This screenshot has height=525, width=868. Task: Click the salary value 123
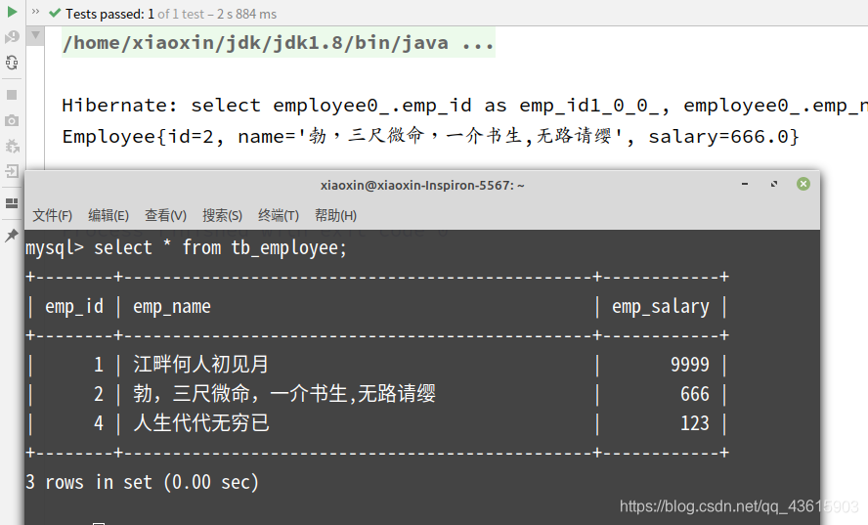[x=695, y=423]
